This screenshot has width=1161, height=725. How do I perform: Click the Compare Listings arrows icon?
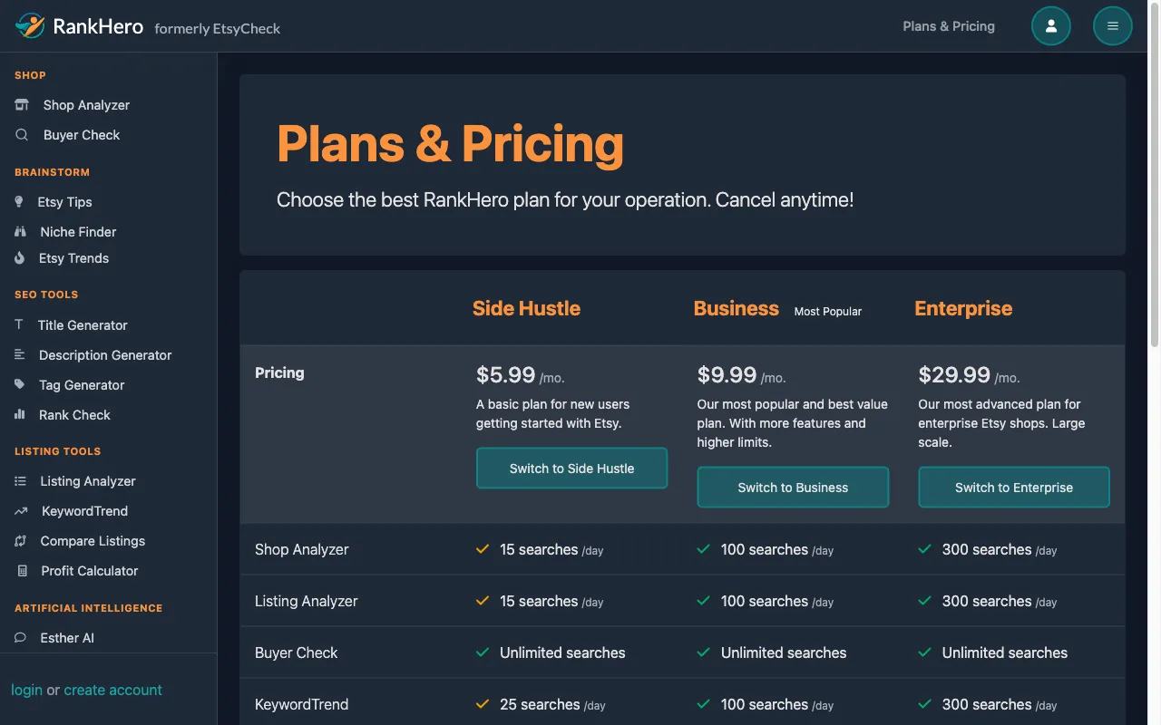point(20,541)
